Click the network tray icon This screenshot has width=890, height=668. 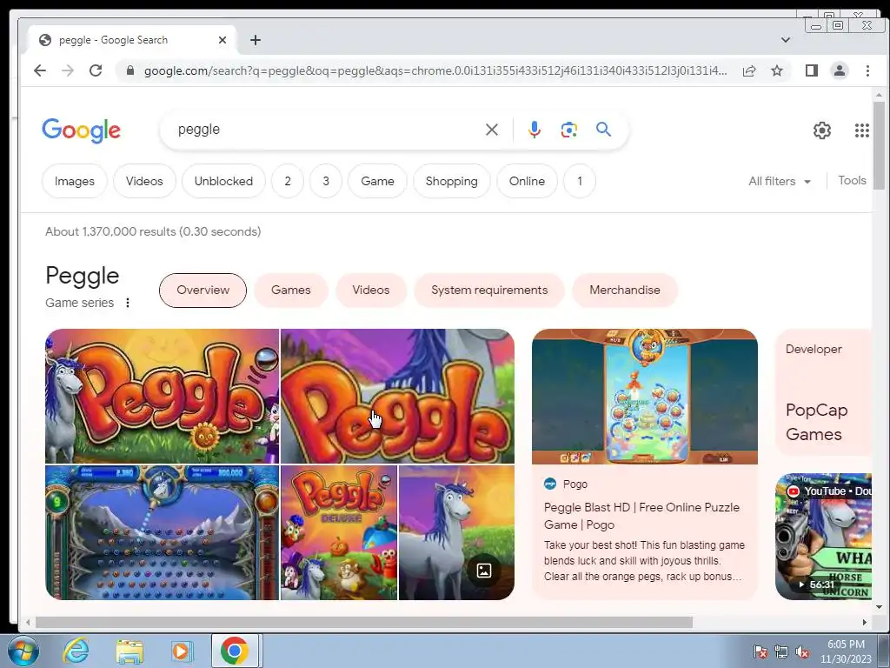tap(781, 652)
